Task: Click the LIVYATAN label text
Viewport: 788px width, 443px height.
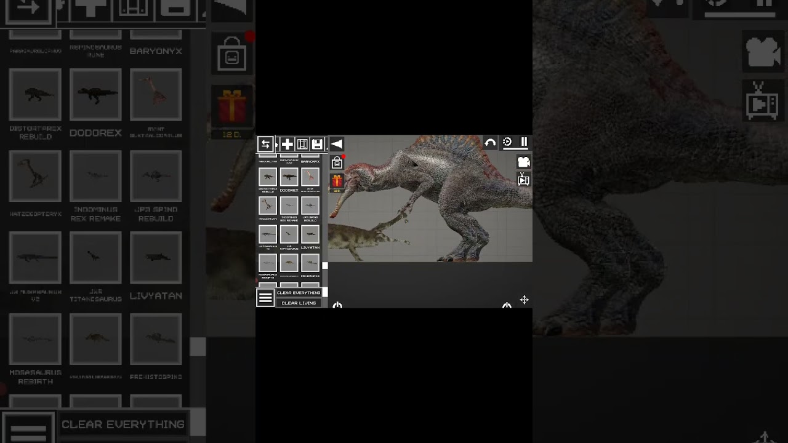Action: coord(310,247)
